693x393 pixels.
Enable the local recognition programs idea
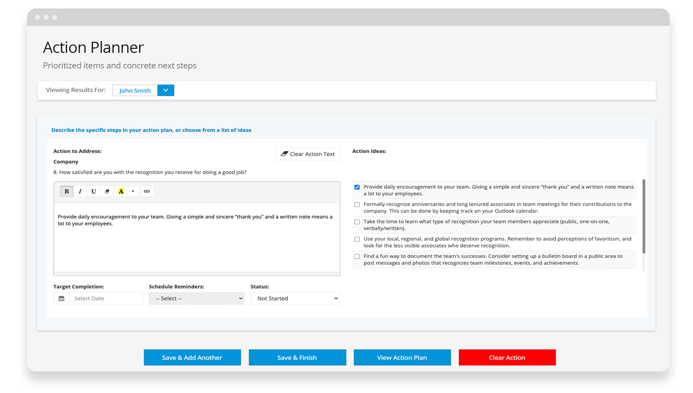coord(357,239)
